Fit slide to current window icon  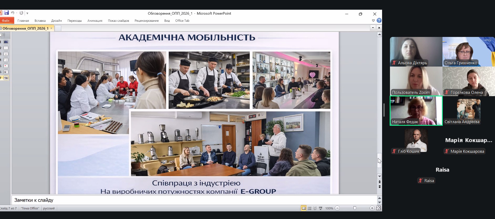tap(378, 208)
